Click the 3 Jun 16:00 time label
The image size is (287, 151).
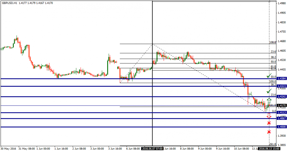click(x=115, y=149)
